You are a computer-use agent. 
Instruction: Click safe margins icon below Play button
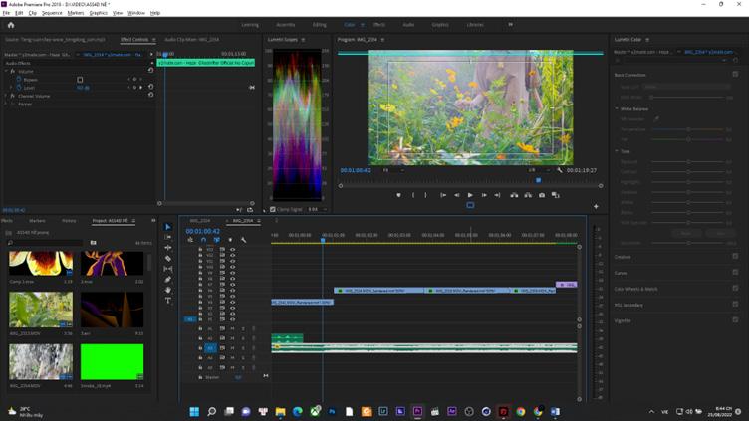pos(470,205)
